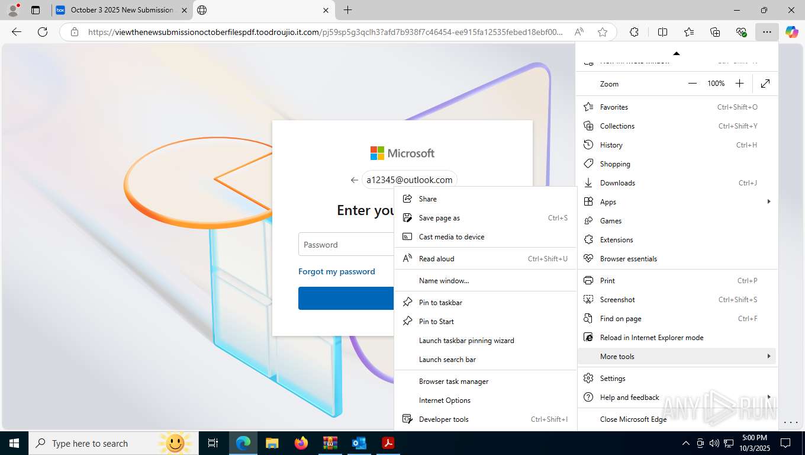Image resolution: width=805 pixels, height=455 pixels.
Task: Open the tab actions menu icon
Action: point(36,10)
